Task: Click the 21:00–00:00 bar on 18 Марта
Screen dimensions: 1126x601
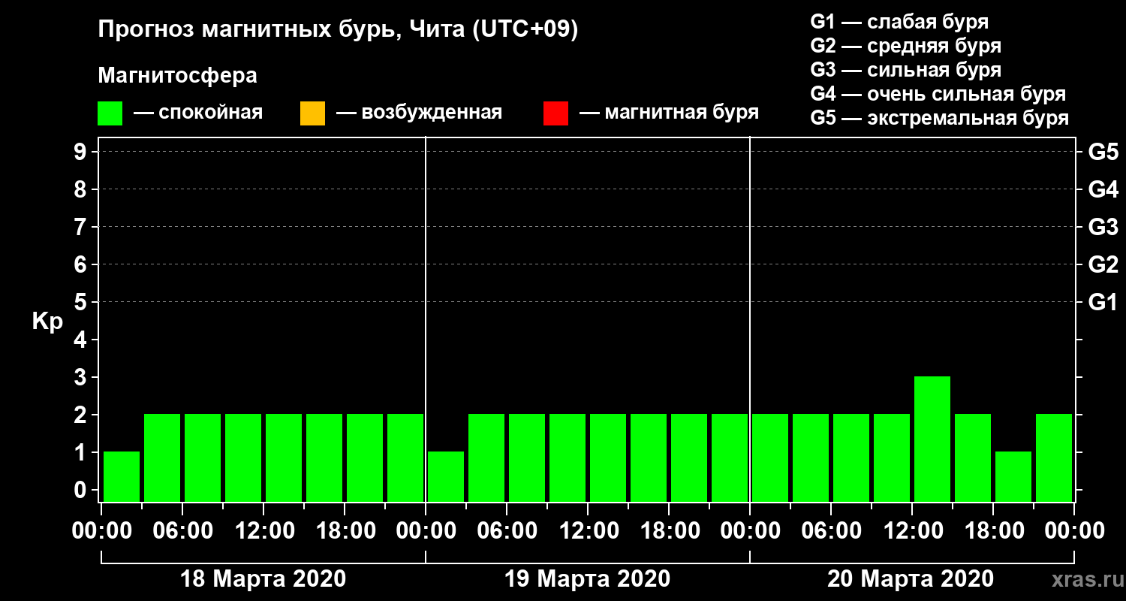Action: (x=405, y=458)
